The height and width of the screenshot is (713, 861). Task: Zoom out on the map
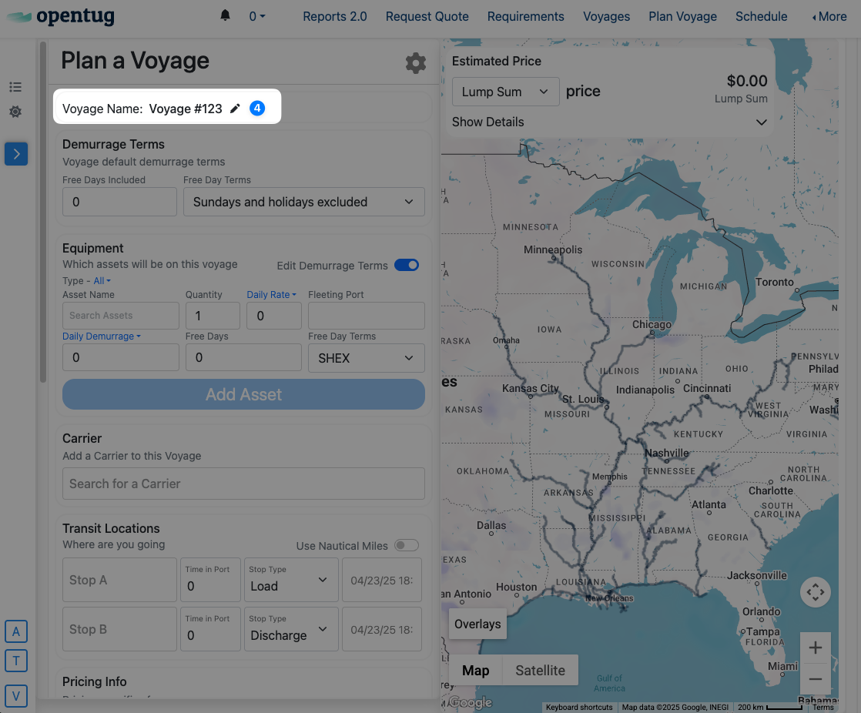tap(815, 679)
